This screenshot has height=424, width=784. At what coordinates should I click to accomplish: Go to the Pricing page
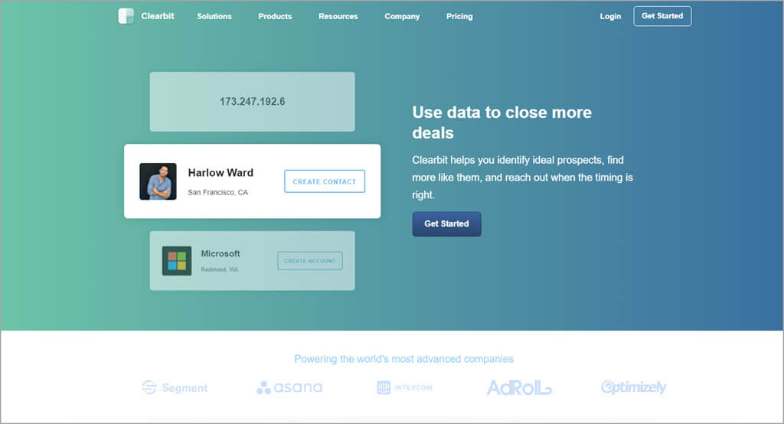coord(459,16)
